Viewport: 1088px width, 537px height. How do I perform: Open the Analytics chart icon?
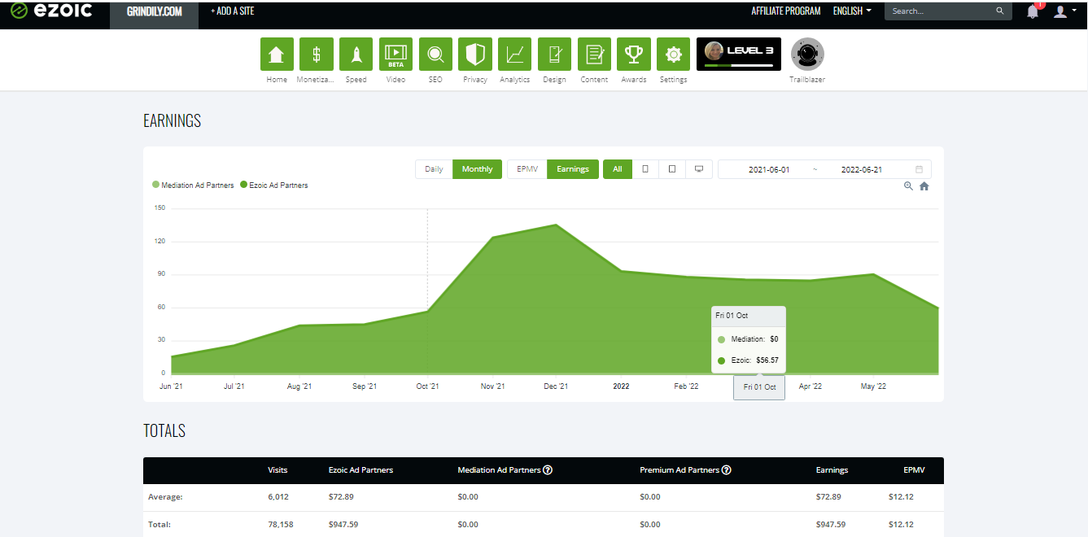[x=514, y=55]
